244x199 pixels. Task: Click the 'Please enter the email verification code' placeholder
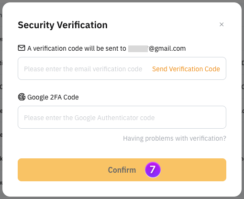click(x=83, y=69)
